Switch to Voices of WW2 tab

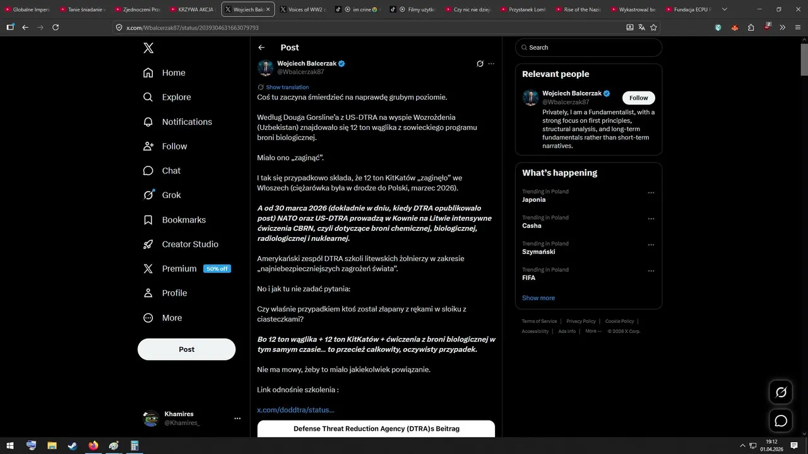tap(303, 9)
